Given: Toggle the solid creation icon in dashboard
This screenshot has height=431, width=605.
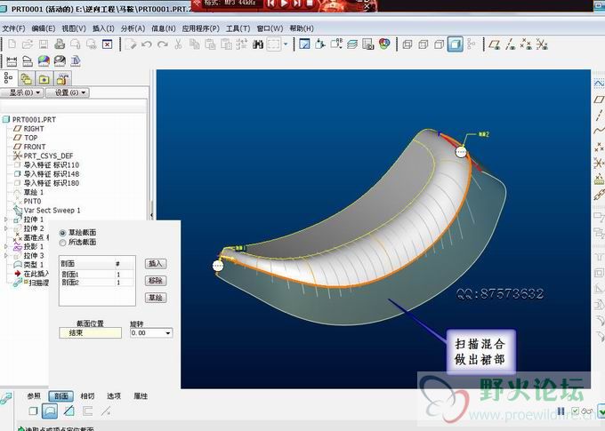Looking at the screenshot, I should pos(33,411).
